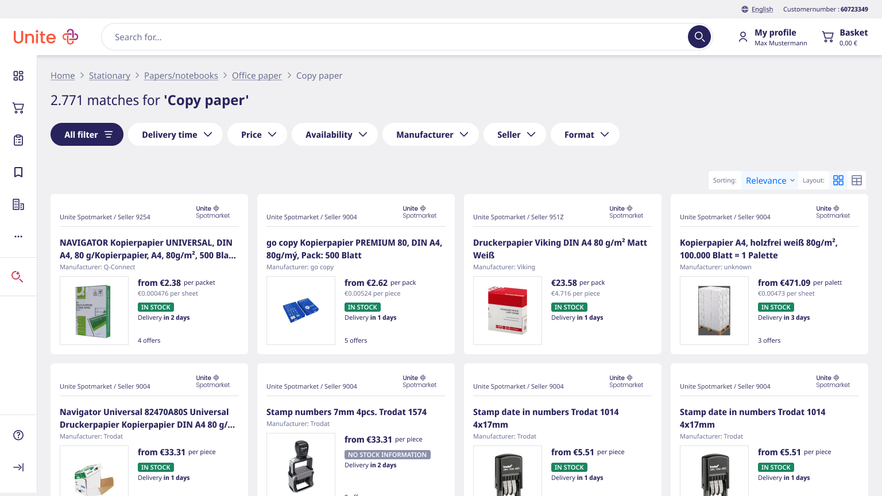Open NAVIGATOR Kopierpapier UNIVERSAL product title
882x496 pixels.
(x=148, y=249)
